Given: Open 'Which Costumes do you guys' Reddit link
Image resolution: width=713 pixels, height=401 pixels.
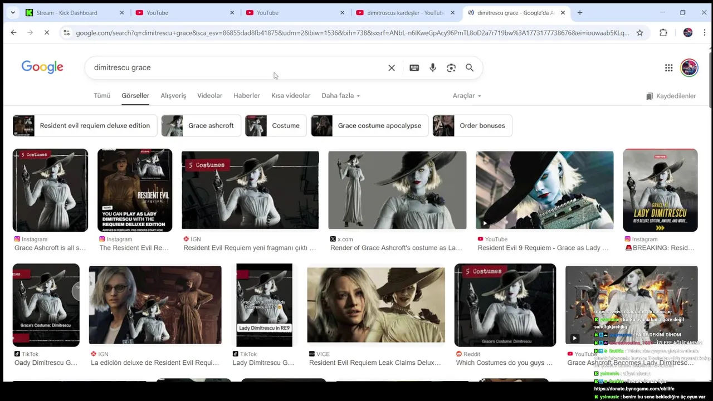Looking at the screenshot, I should tap(504, 363).
